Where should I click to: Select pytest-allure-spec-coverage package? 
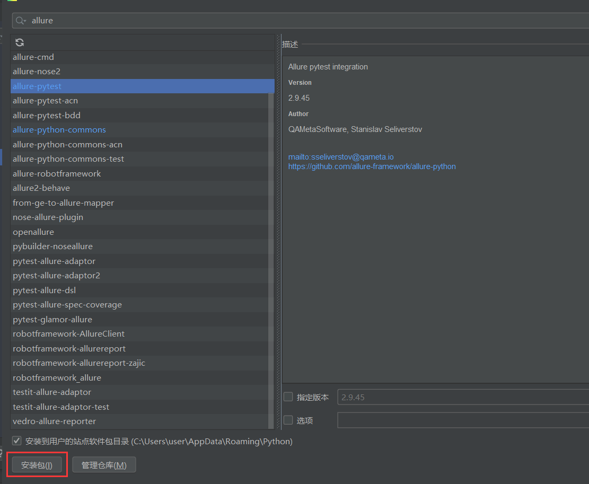tap(140, 304)
